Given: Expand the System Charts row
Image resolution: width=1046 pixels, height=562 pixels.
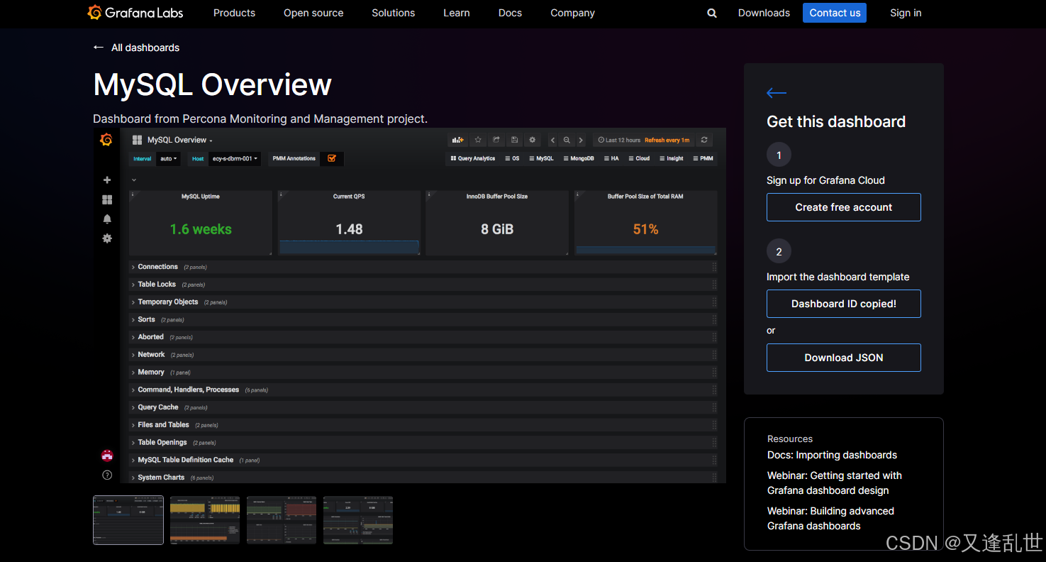Looking at the screenshot, I should pos(423,478).
